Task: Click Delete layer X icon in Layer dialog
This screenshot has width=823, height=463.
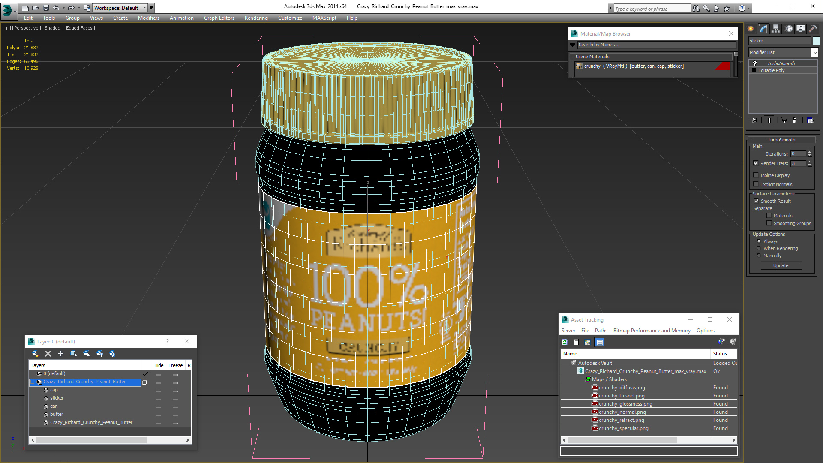Action: 48,354
